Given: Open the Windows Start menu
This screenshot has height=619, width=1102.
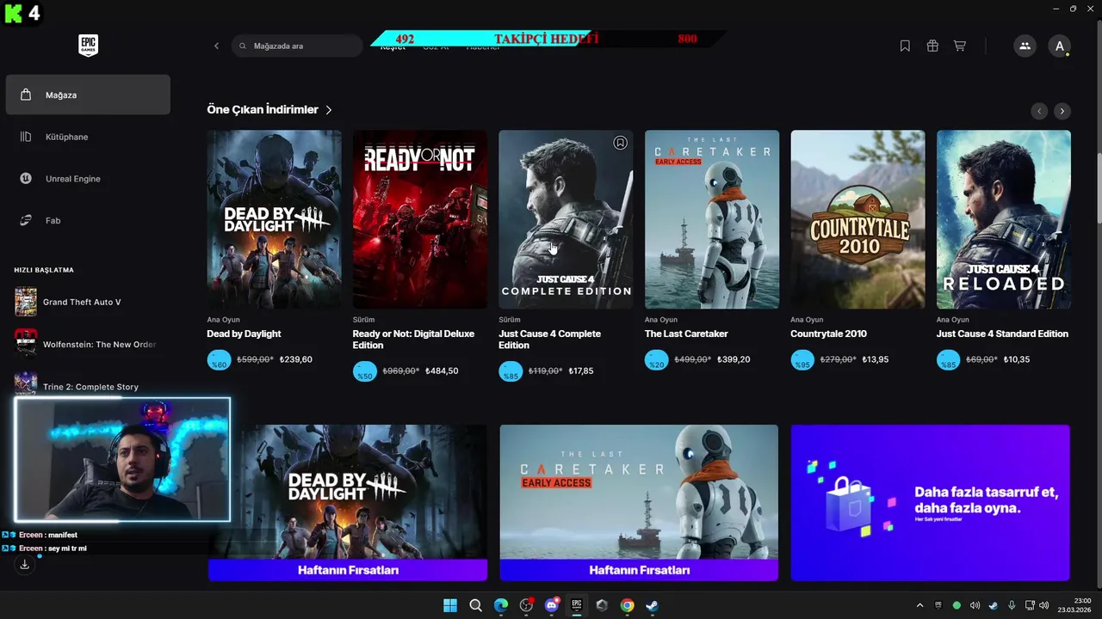Looking at the screenshot, I should (450, 605).
